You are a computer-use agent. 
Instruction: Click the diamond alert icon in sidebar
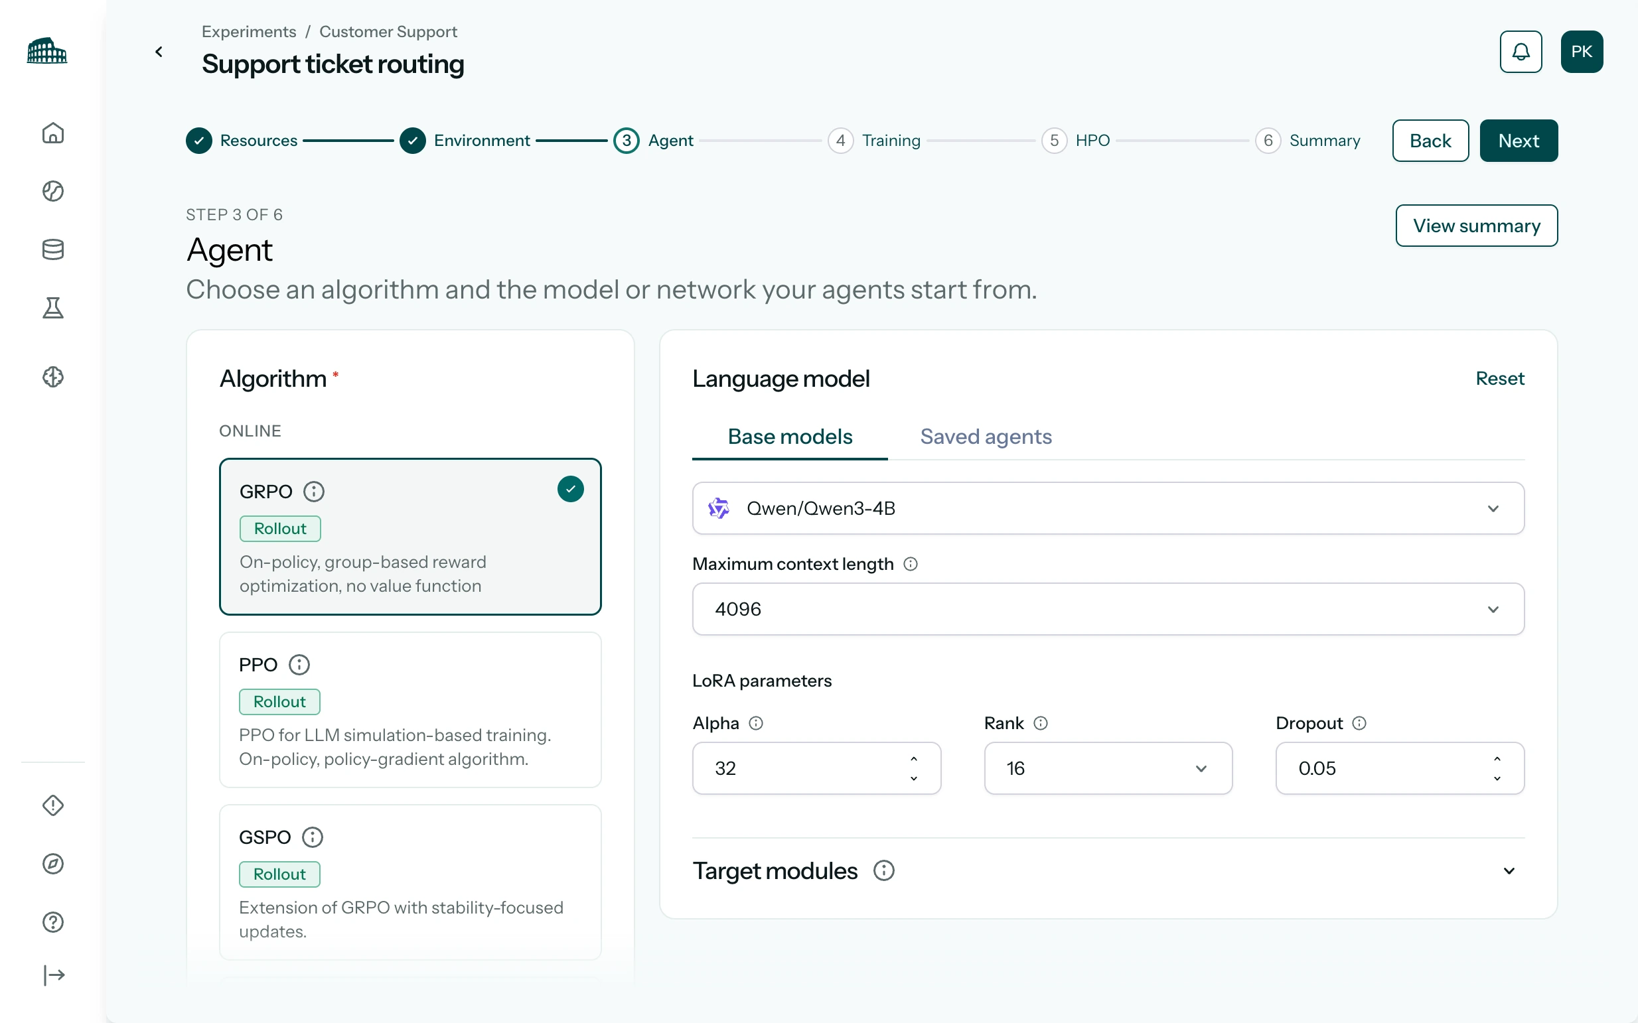click(53, 805)
